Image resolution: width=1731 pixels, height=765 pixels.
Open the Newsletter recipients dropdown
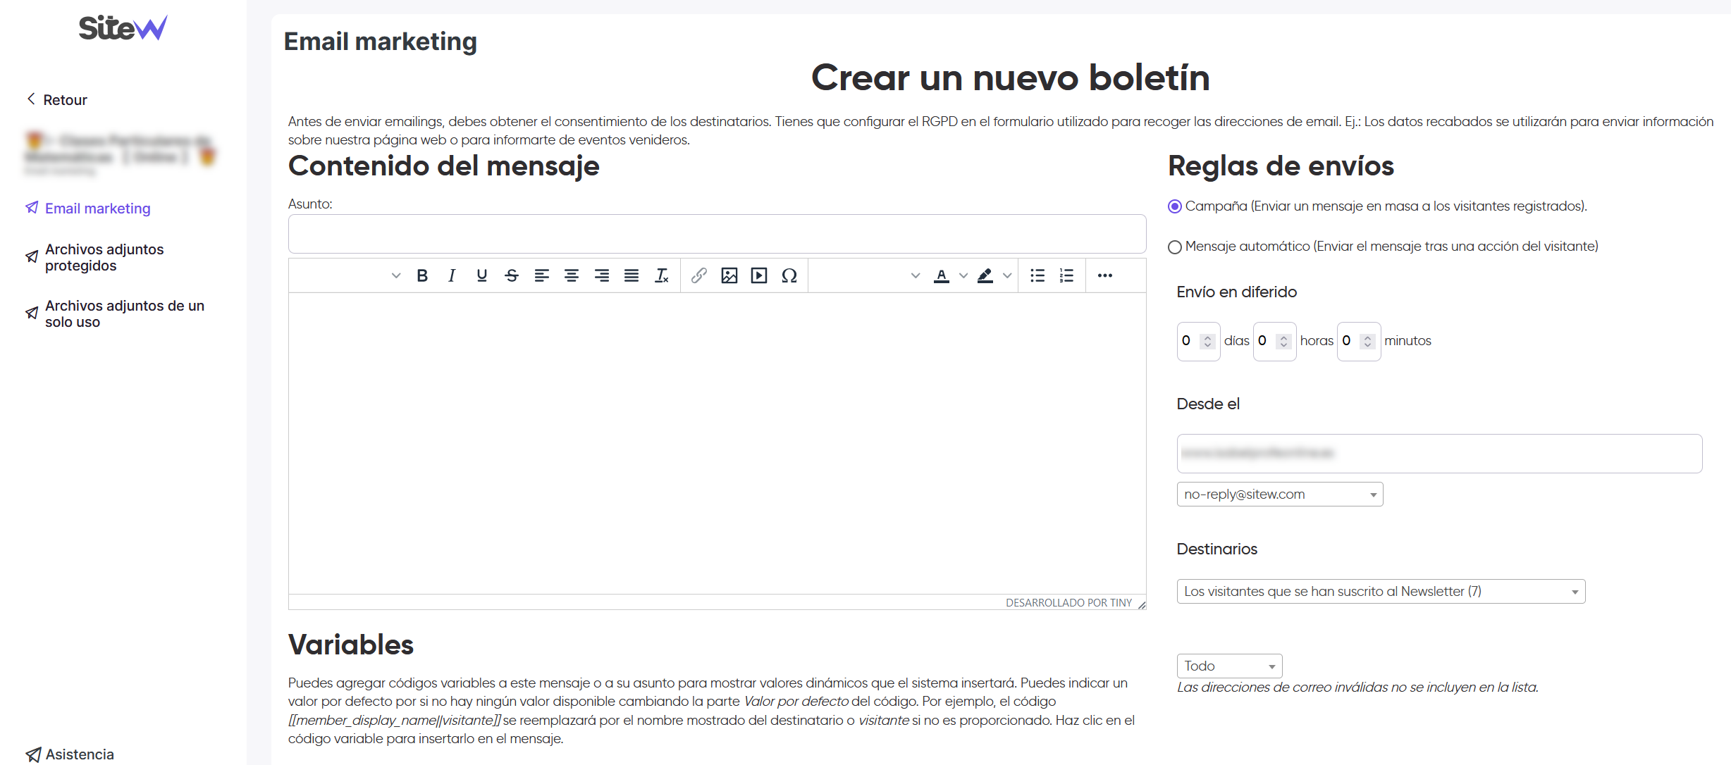(x=1381, y=592)
